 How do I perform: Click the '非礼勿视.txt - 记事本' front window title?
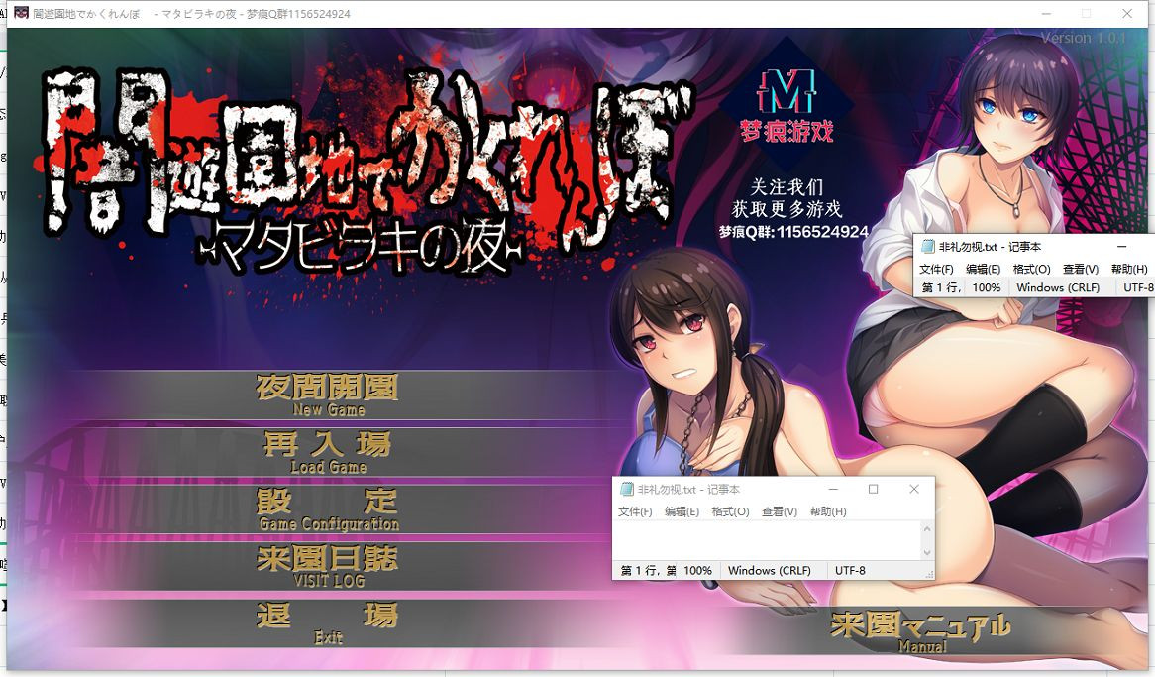tap(688, 489)
